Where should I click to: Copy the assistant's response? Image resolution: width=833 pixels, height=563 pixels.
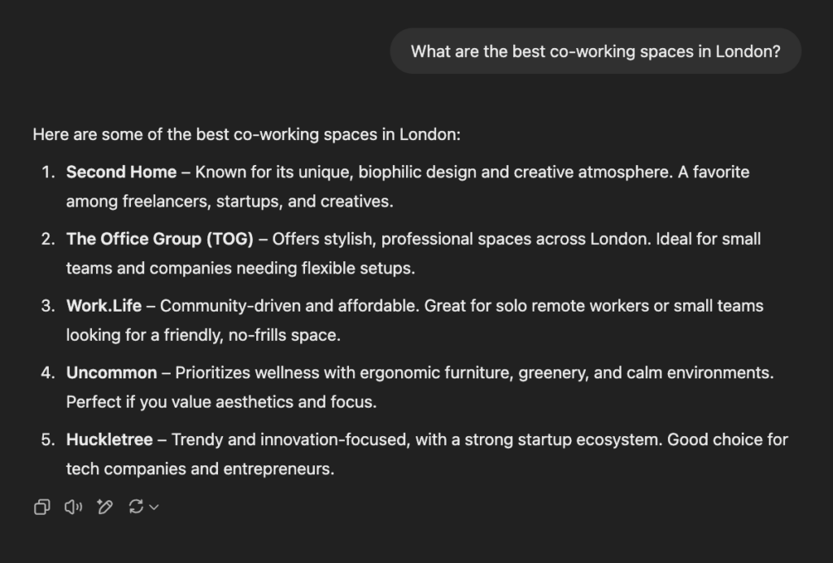click(x=41, y=508)
